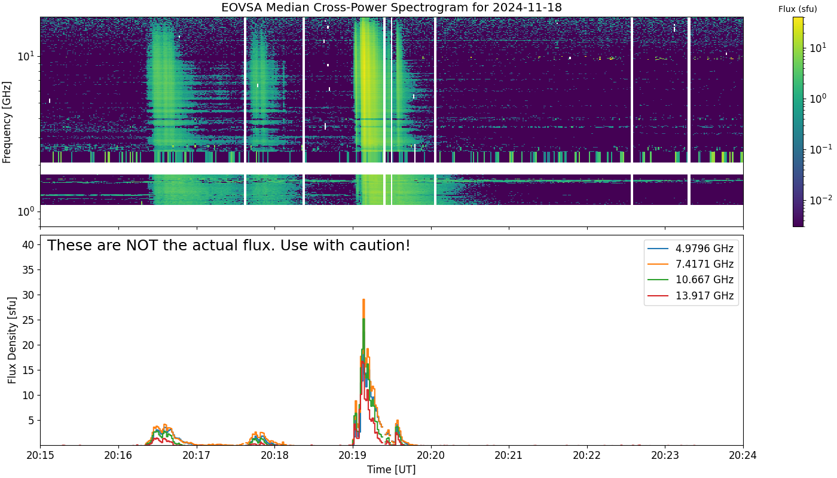This screenshot has width=837, height=478.
Task: Click the 20:15 time tick label
Action: point(41,455)
